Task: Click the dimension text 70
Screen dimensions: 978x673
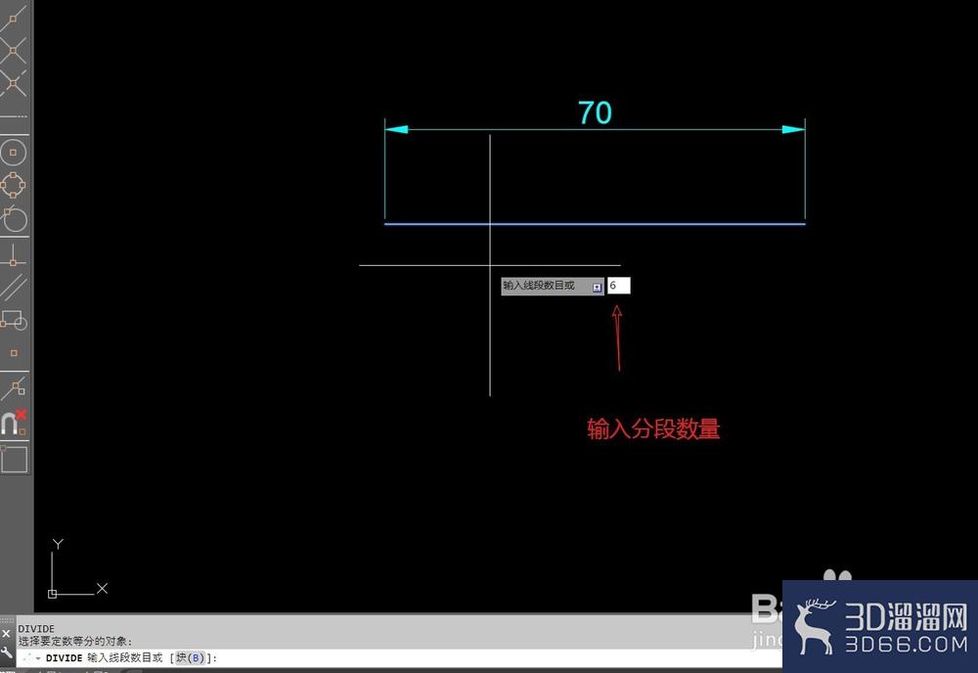Action: pyautogui.click(x=595, y=113)
